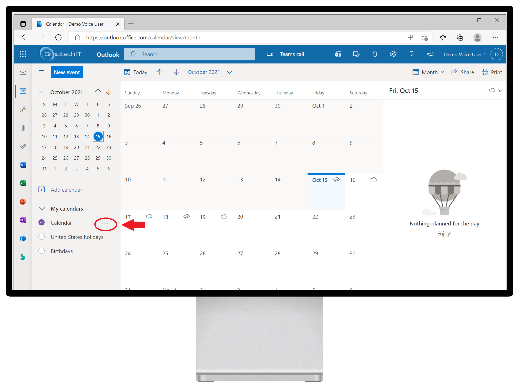Click into the Search box
Viewport: 519px width, 391px height.
[x=189, y=54]
